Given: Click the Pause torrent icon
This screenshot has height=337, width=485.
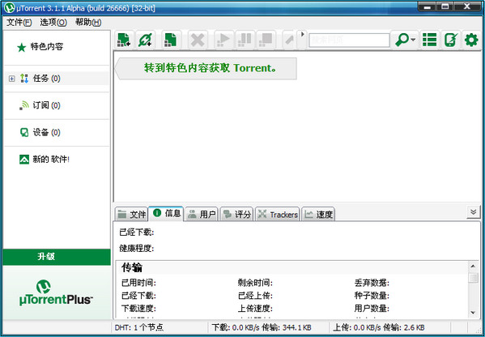Looking at the screenshot, I should tap(245, 40).
